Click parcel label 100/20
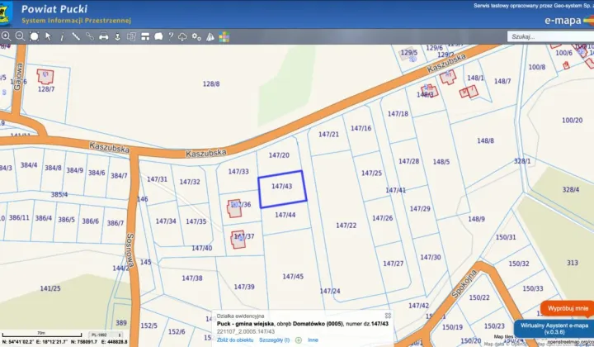 (572, 121)
